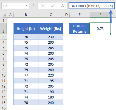Click the CORREL Returns label cell
This screenshot has height=110, width=116.
click(80, 29)
